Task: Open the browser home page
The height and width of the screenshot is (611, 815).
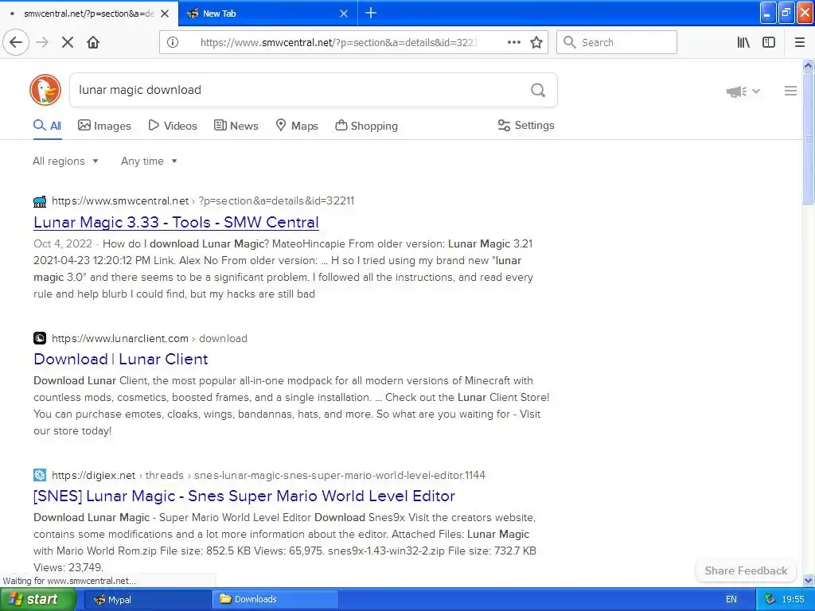Action: pyautogui.click(x=93, y=42)
